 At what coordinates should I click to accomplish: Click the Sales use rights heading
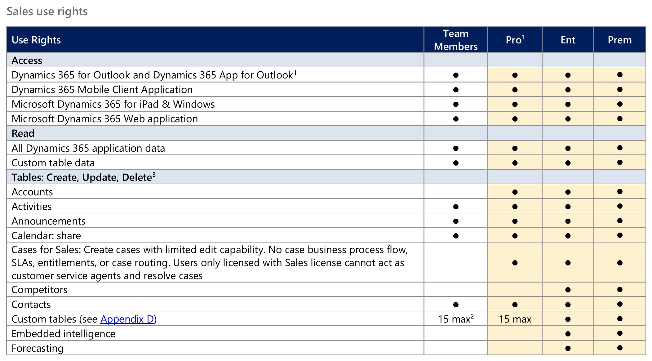point(47,11)
